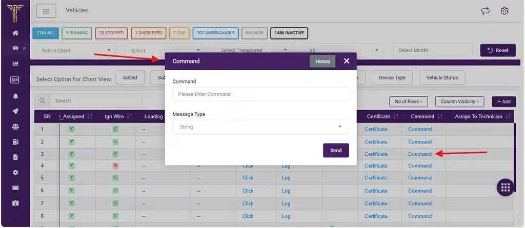Screen dimensions: 525x228
Task: Open Certificate link in row 1
Action: coord(376,129)
